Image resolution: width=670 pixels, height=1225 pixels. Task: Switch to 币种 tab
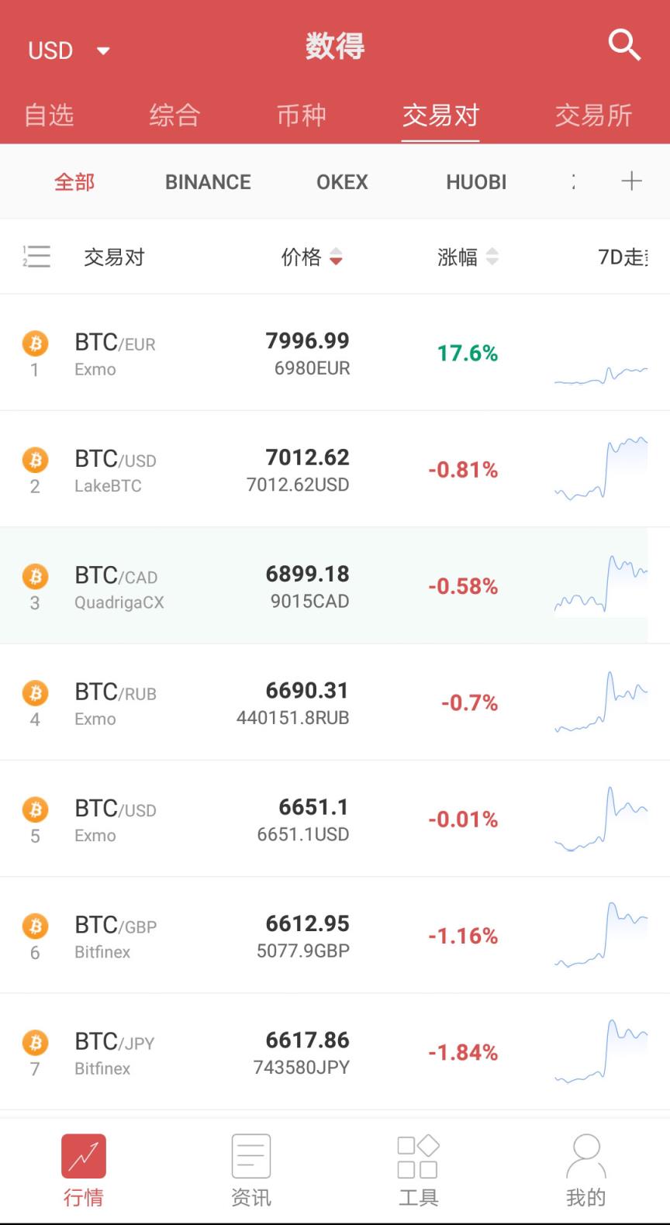[302, 116]
